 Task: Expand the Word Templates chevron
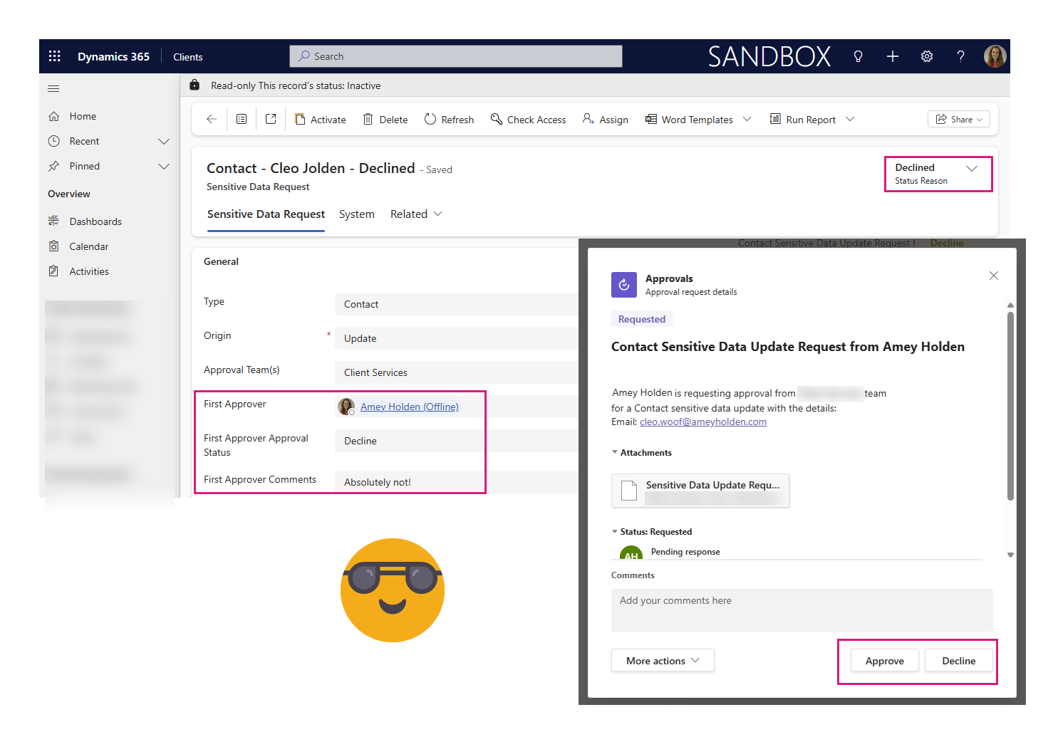click(x=747, y=119)
